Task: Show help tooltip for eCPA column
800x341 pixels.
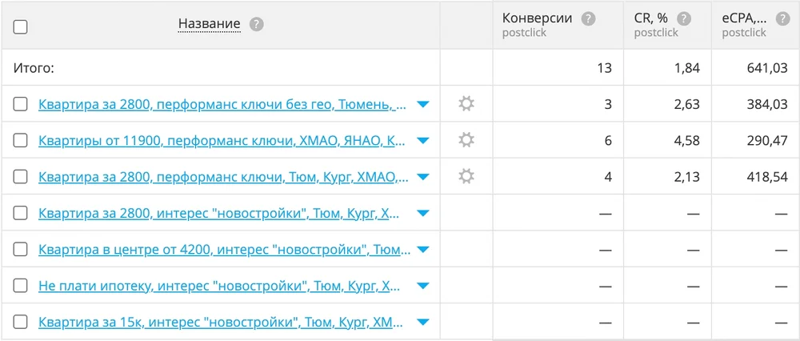Action: pyautogui.click(x=782, y=19)
